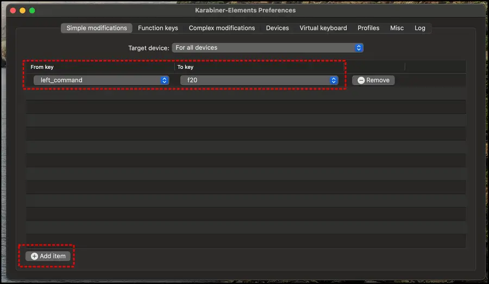Open the Misc tab
489x284 pixels.
(397, 28)
